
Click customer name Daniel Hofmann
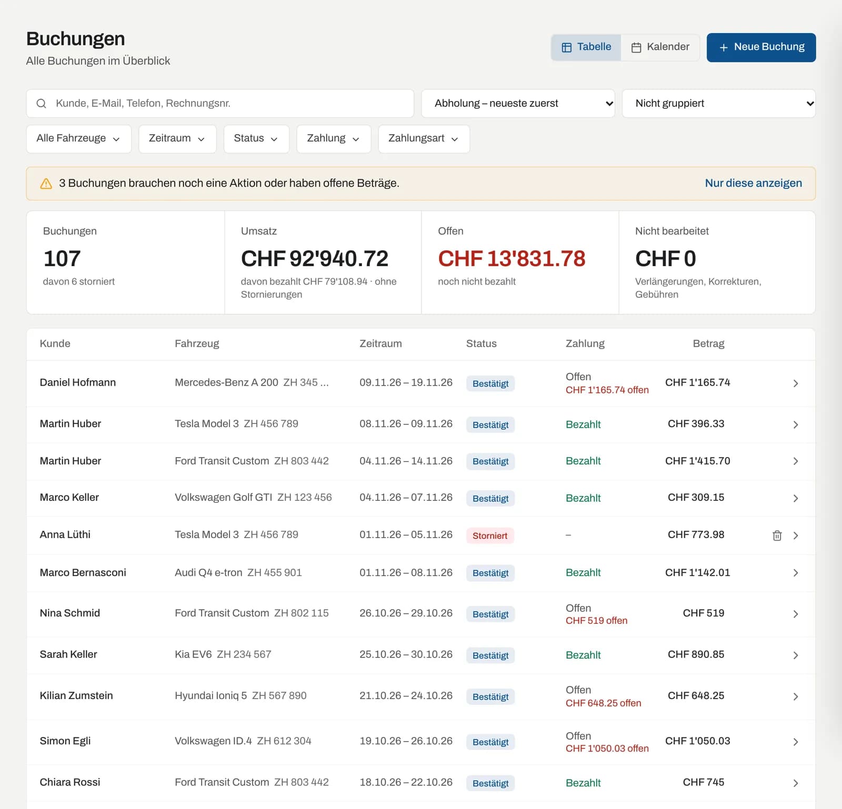(78, 382)
